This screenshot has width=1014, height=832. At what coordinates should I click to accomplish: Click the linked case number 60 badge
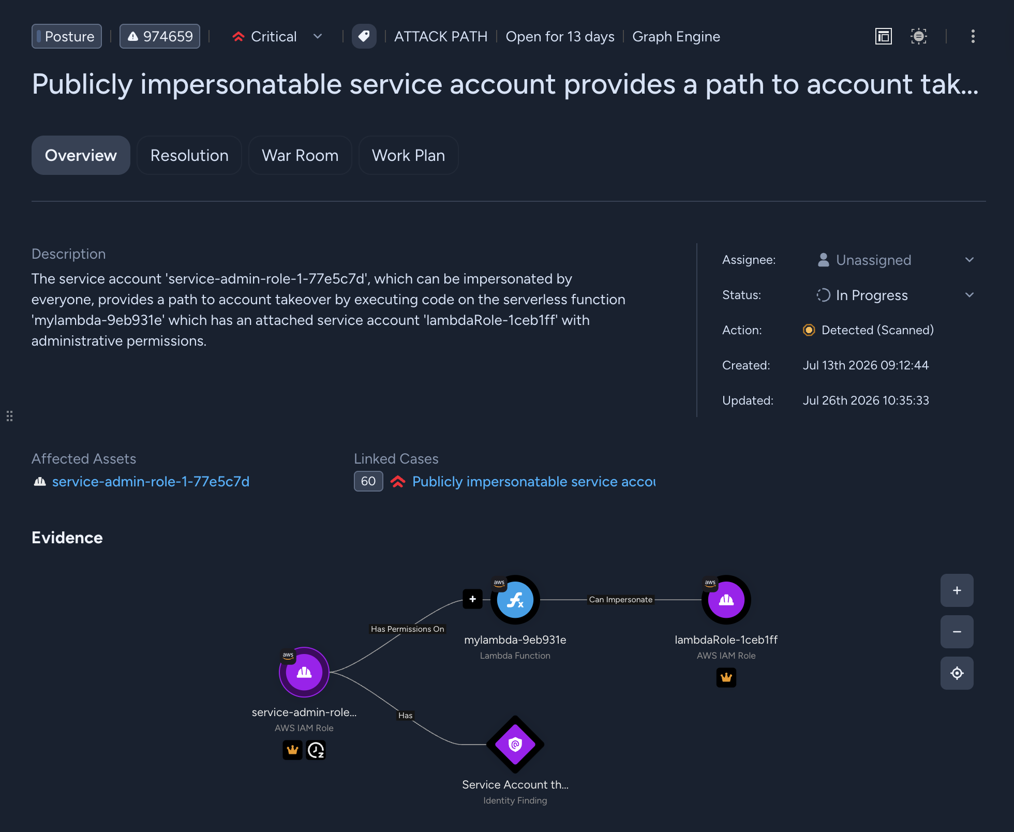point(368,481)
